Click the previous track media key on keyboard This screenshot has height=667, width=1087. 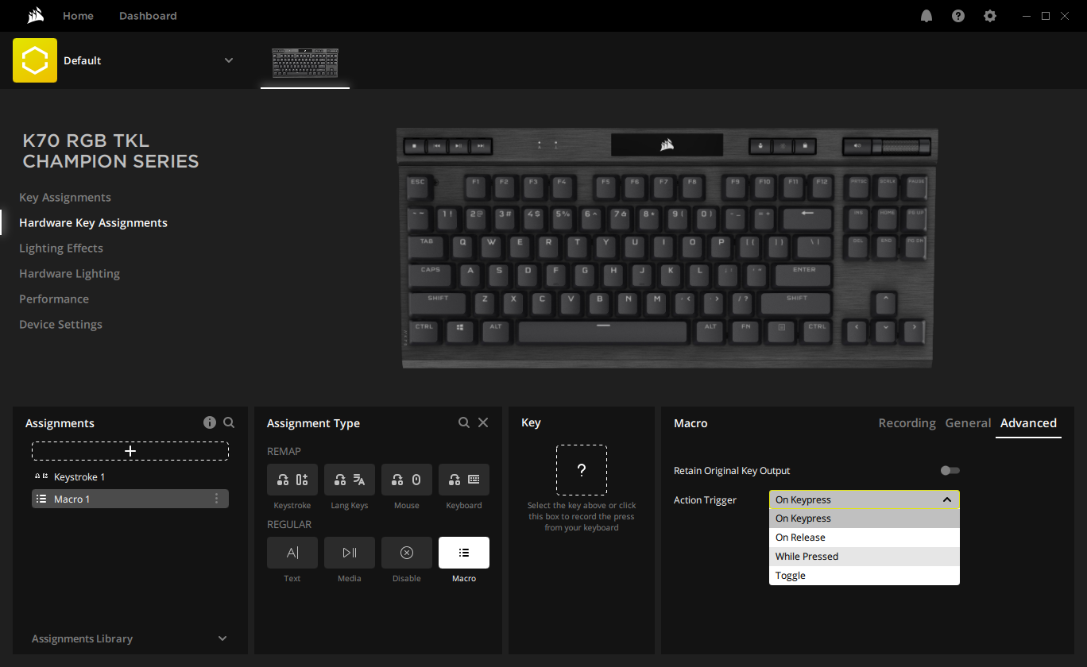(x=436, y=146)
